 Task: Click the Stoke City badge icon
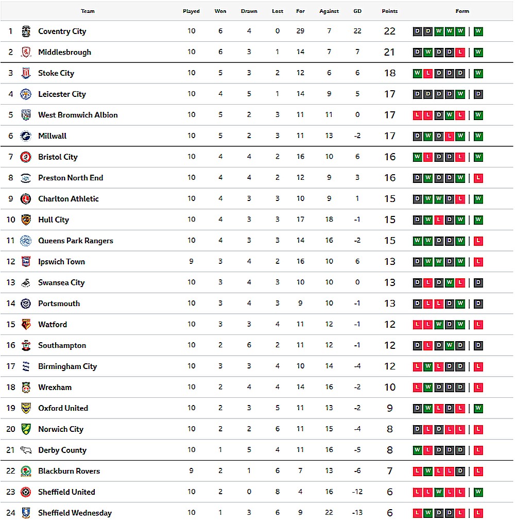[x=26, y=73]
